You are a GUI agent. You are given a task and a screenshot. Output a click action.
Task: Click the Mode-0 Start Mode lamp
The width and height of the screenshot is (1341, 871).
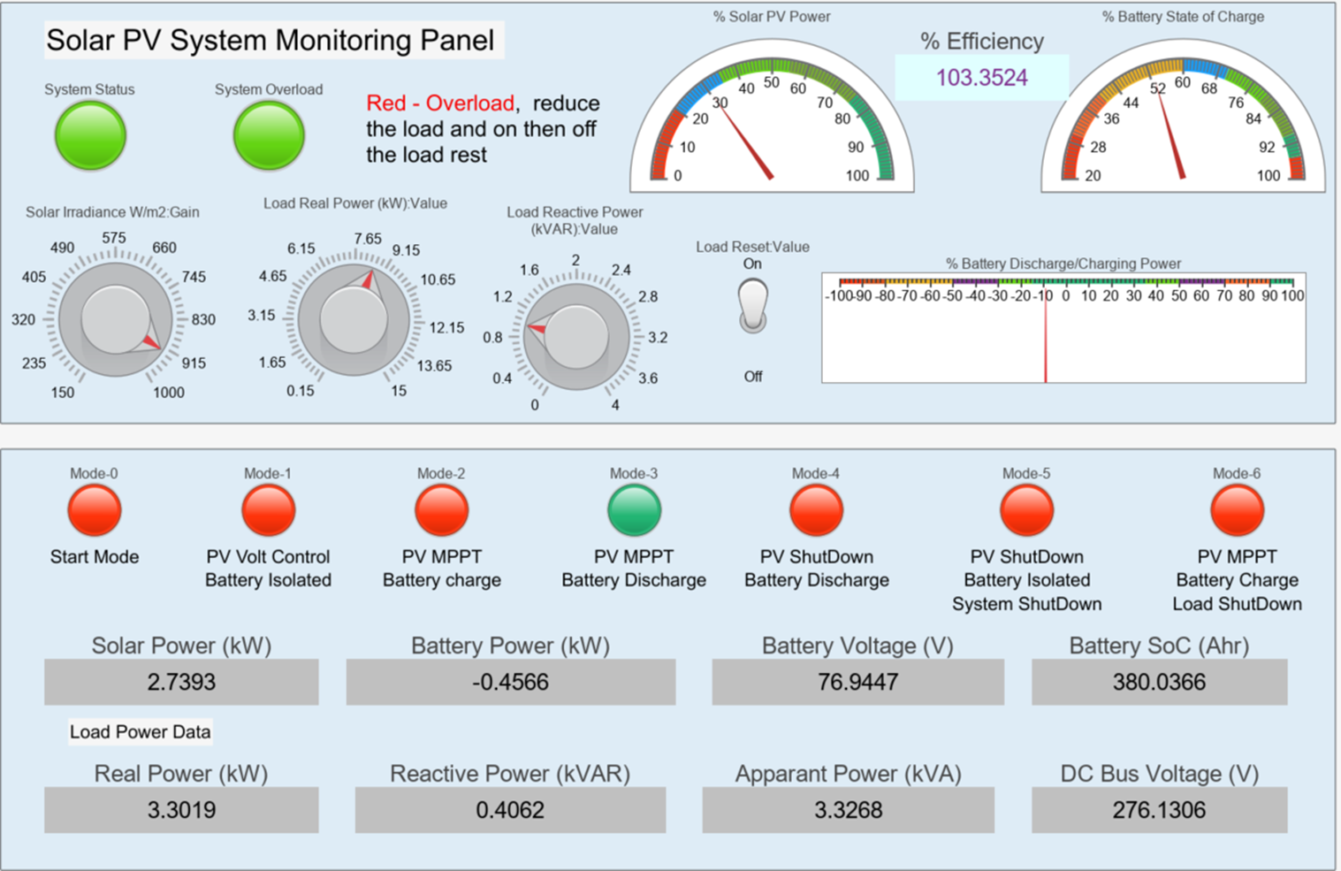pyautogui.click(x=95, y=510)
